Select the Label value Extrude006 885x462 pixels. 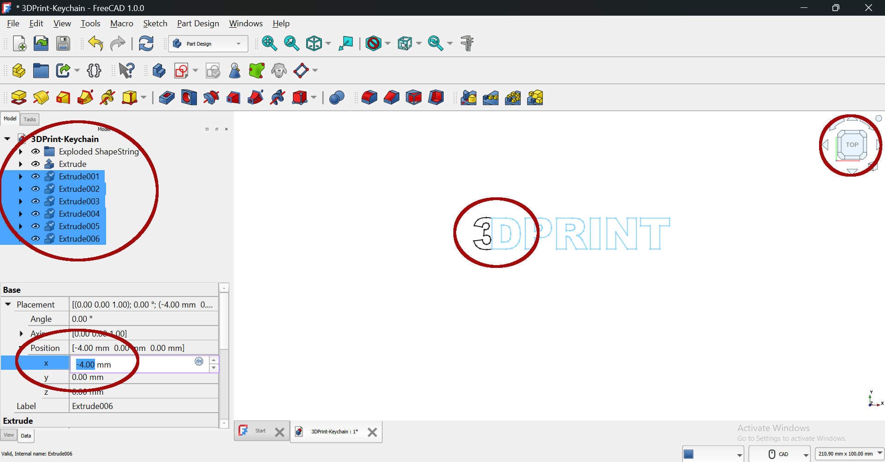pos(92,406)
